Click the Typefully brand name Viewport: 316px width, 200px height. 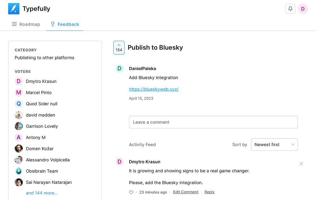(x=36, y=9)
